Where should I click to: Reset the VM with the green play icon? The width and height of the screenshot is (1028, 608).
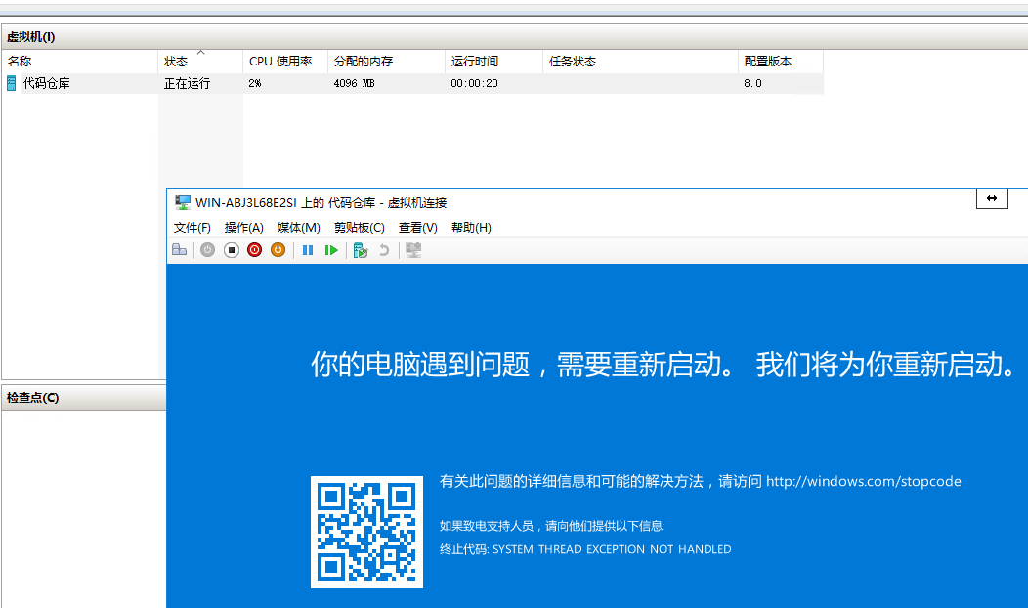(x=331, y=250)
